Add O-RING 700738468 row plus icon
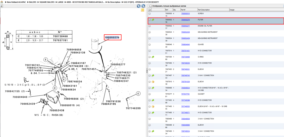 pos(150,57)
